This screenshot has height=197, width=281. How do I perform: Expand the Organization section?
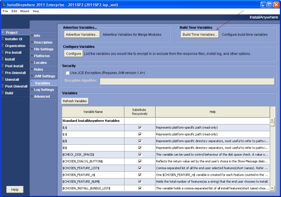pyautogui.click(x=15, y=46)
